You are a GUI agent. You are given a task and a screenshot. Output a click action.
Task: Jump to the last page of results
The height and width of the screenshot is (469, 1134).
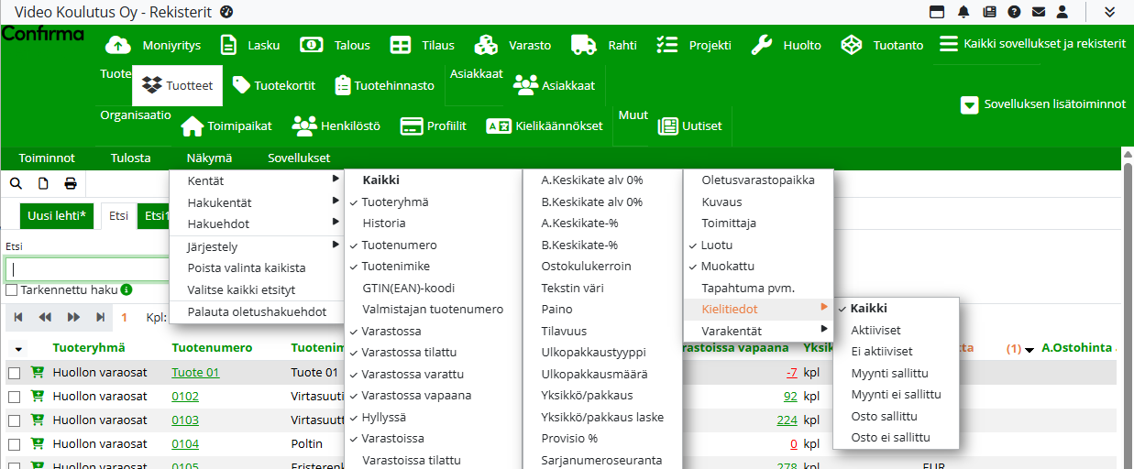100,317
